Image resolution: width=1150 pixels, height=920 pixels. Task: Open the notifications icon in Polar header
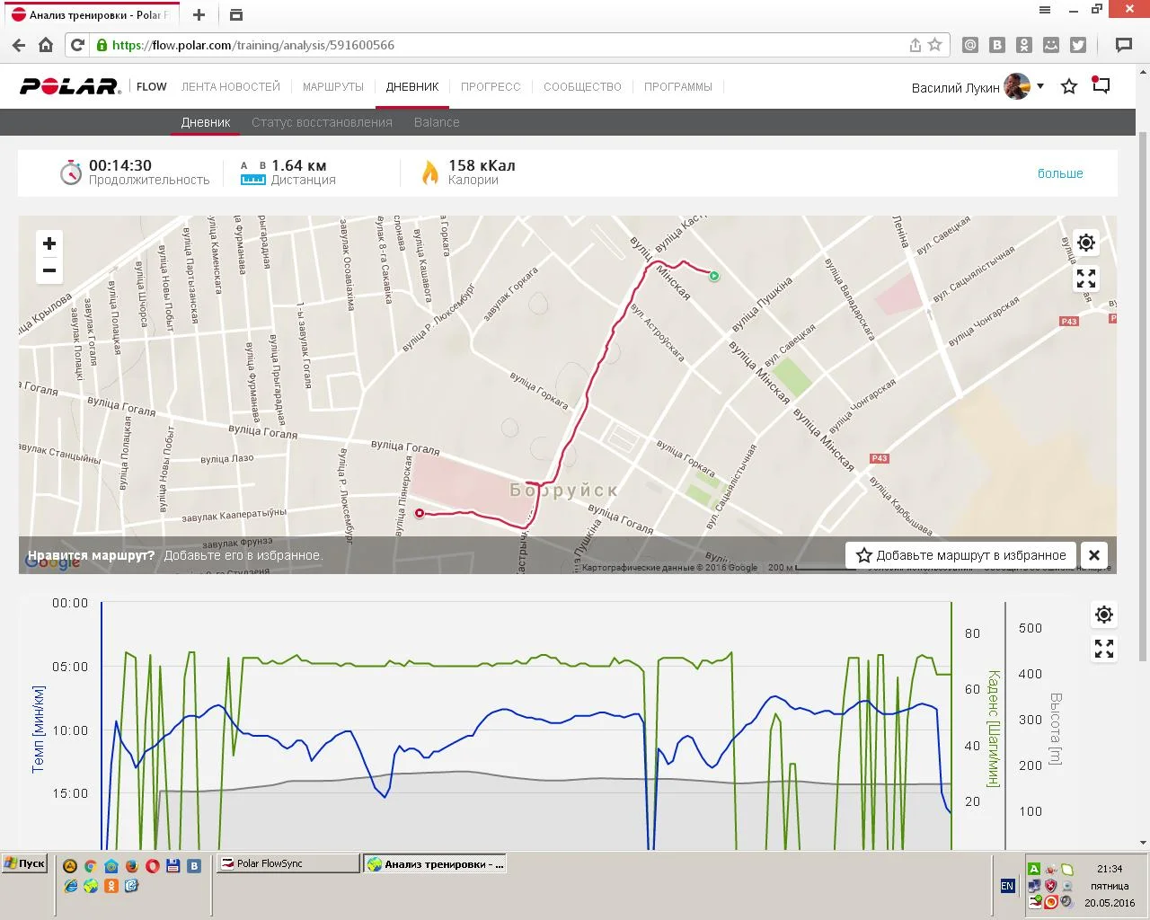[x=1101, y=85]
